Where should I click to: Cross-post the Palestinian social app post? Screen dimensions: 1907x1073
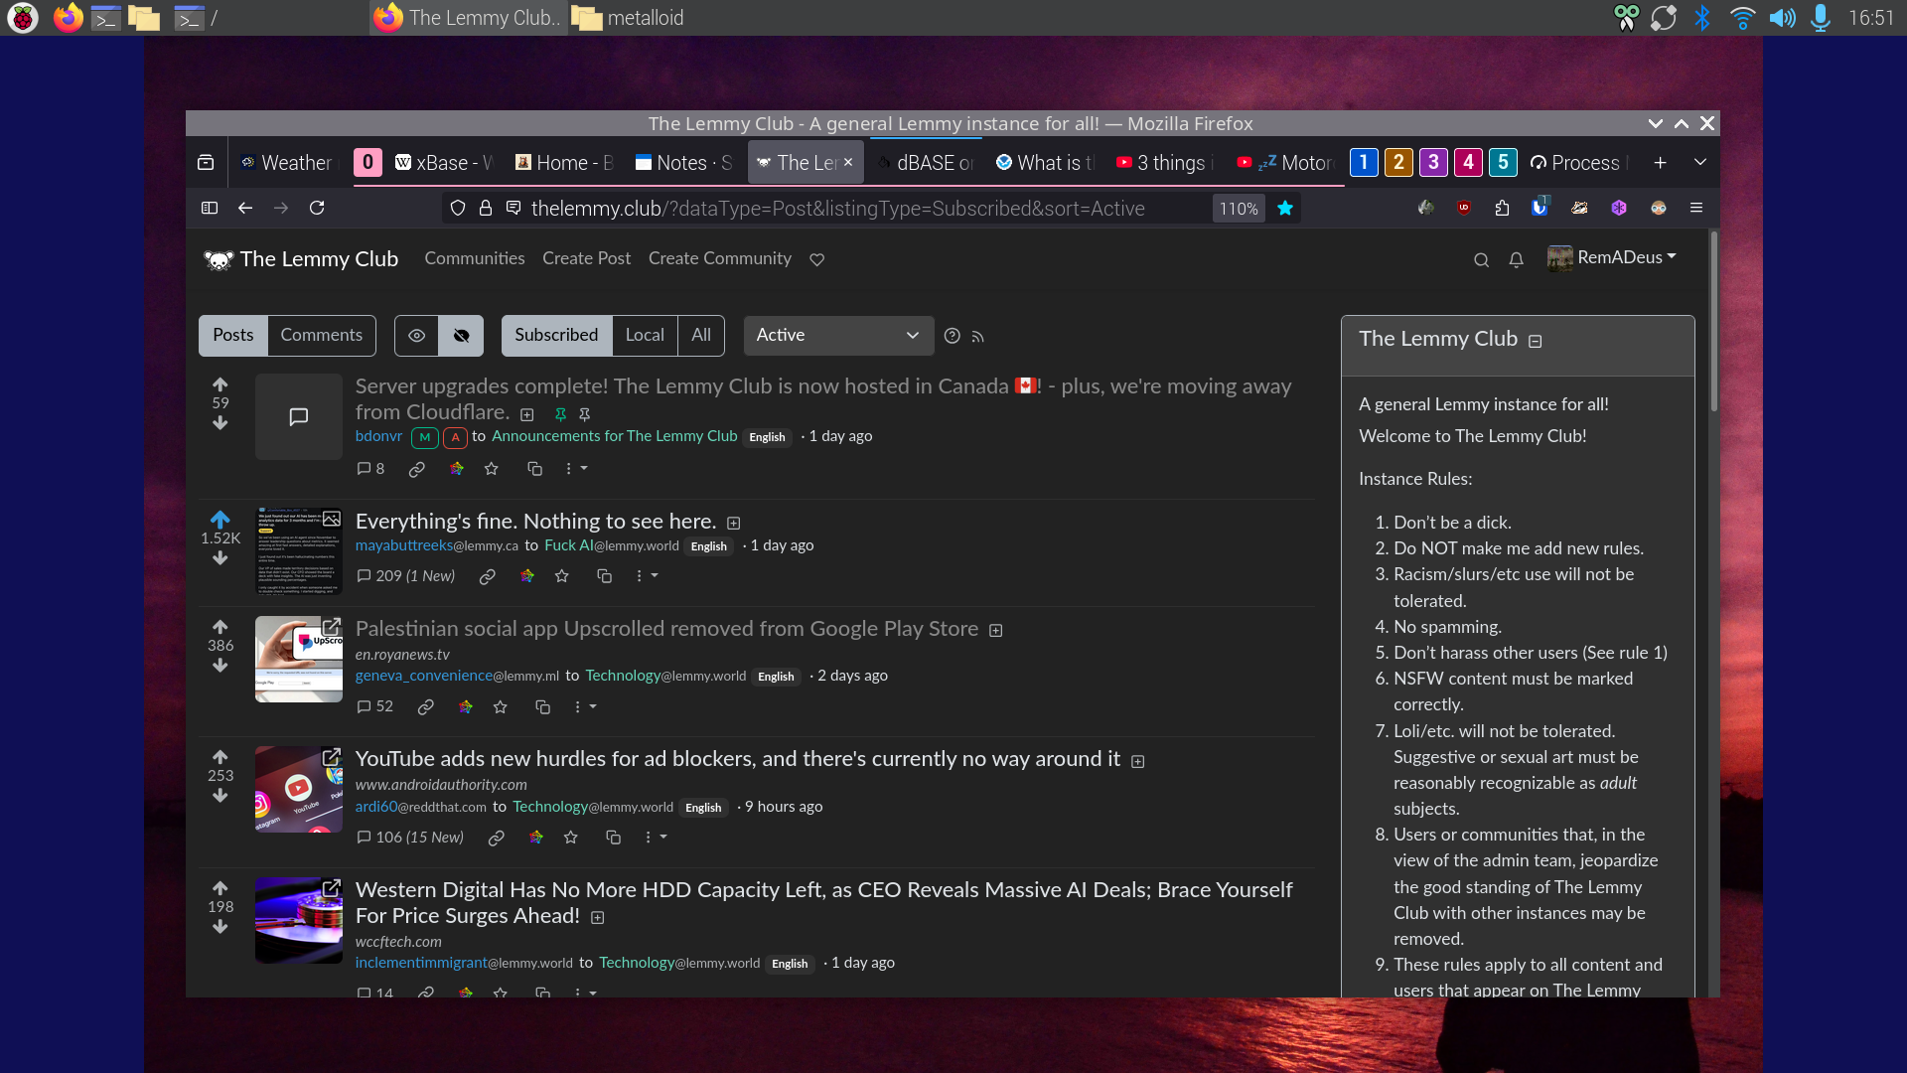tap(542, 707)
